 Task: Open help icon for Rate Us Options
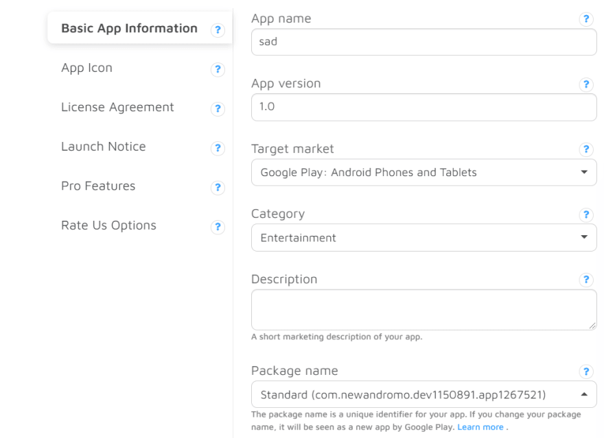218,227
